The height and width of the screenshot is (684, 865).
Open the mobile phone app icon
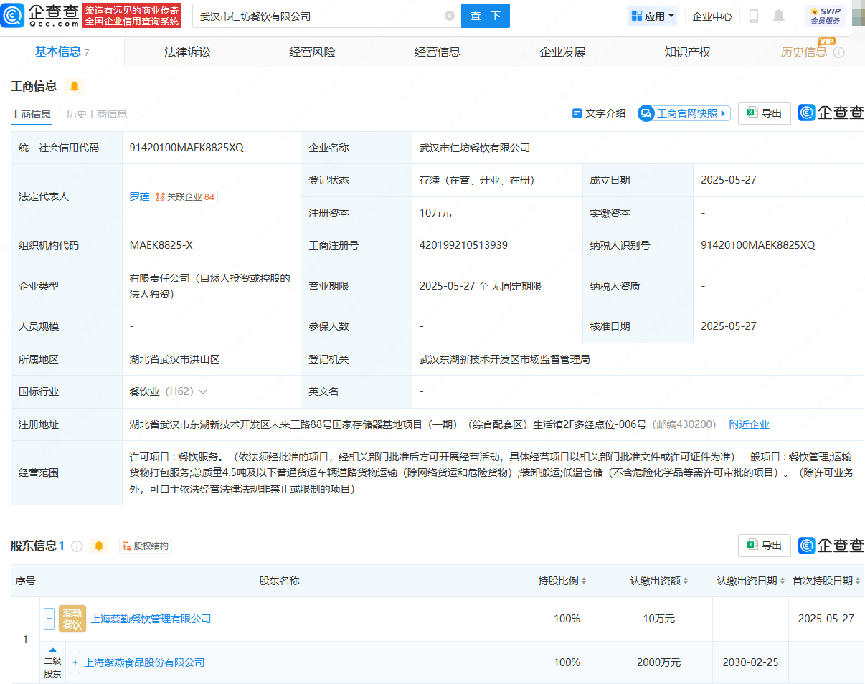[x=754, y=16]
